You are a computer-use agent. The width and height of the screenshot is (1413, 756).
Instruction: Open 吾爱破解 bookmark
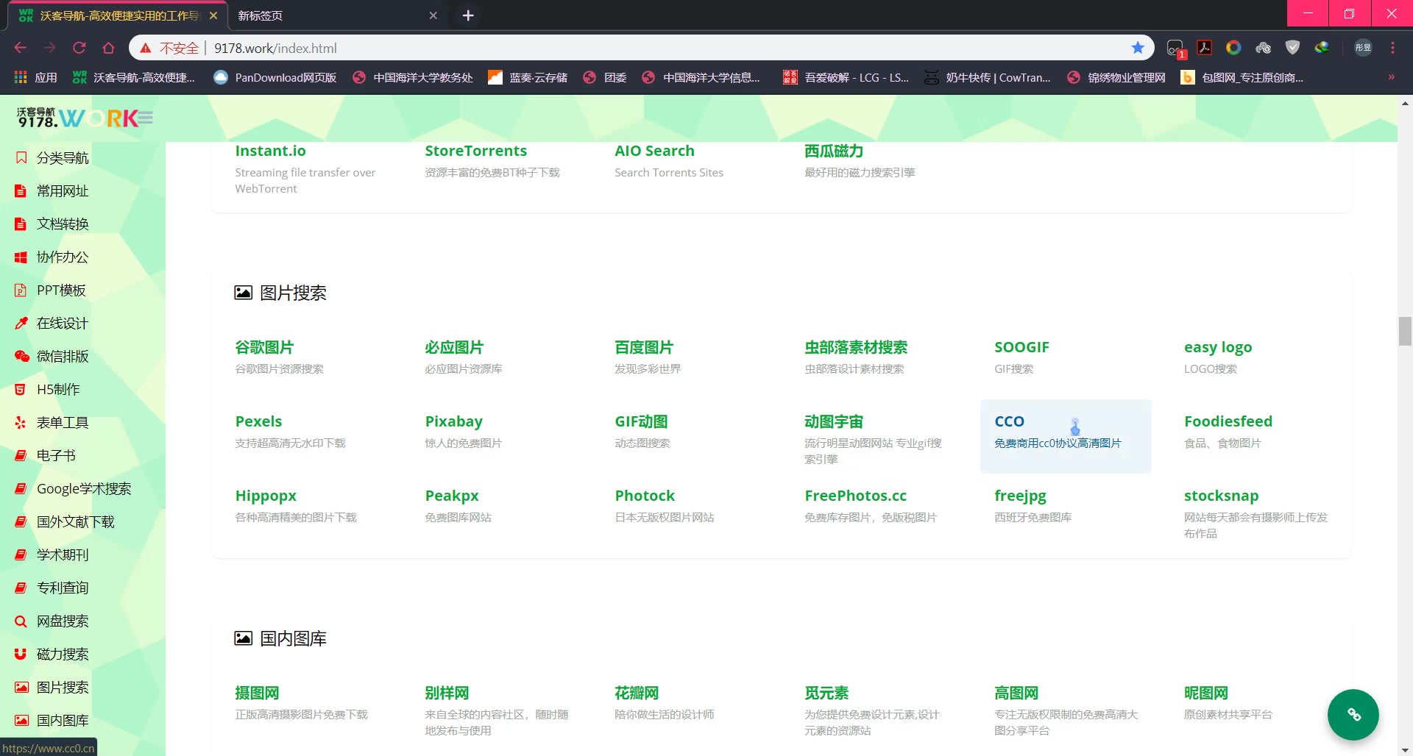pyautogui.click(x=846, y=77)
